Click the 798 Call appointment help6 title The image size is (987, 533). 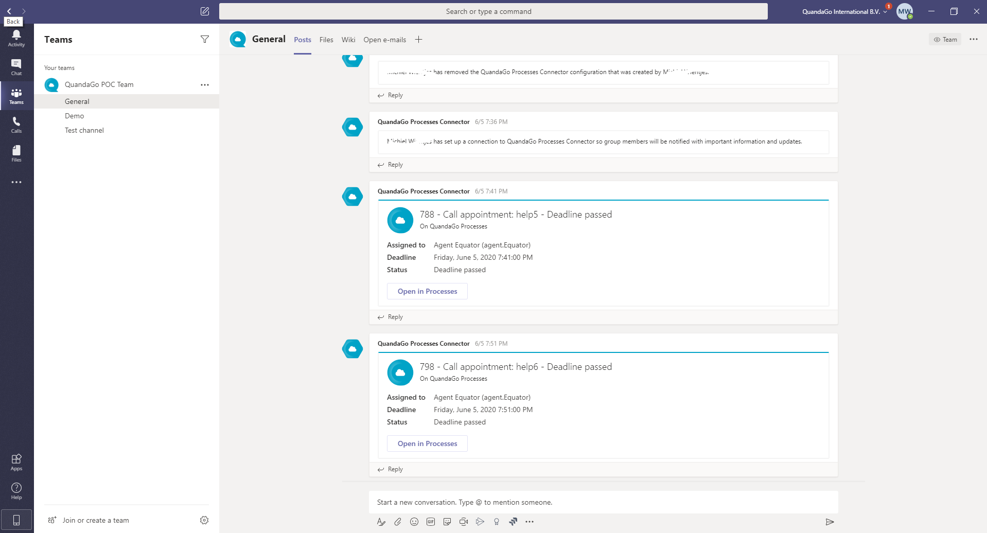tap(516, 367)
